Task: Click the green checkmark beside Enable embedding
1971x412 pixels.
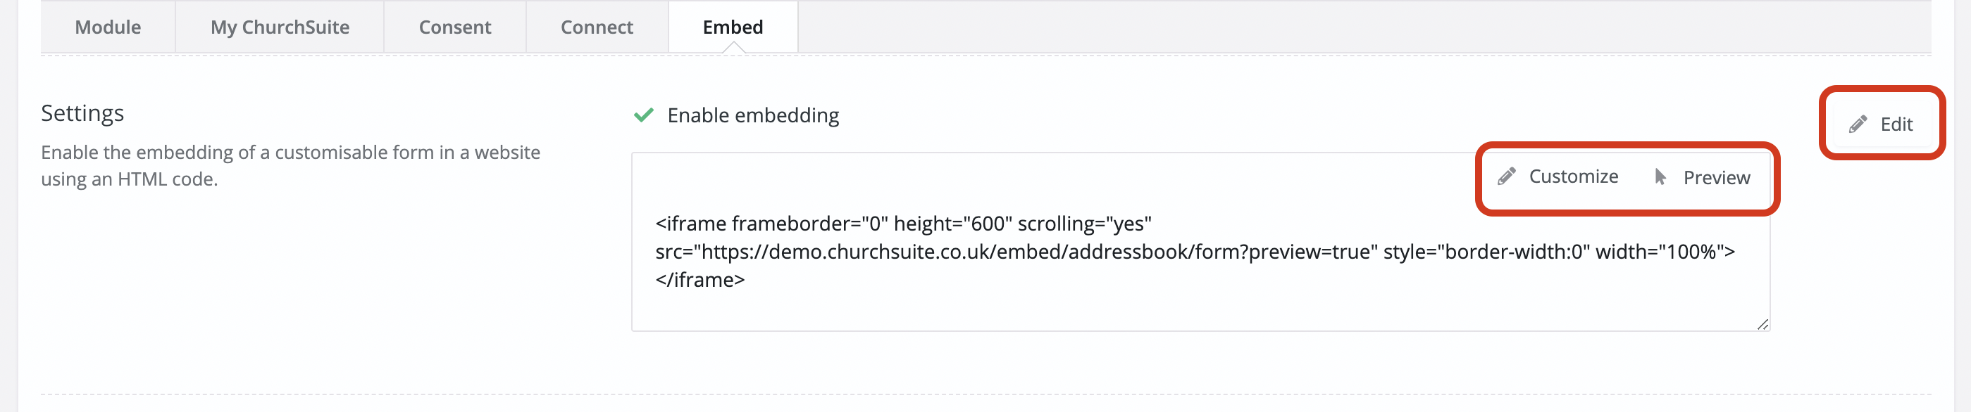Action: tap(643, 115)
